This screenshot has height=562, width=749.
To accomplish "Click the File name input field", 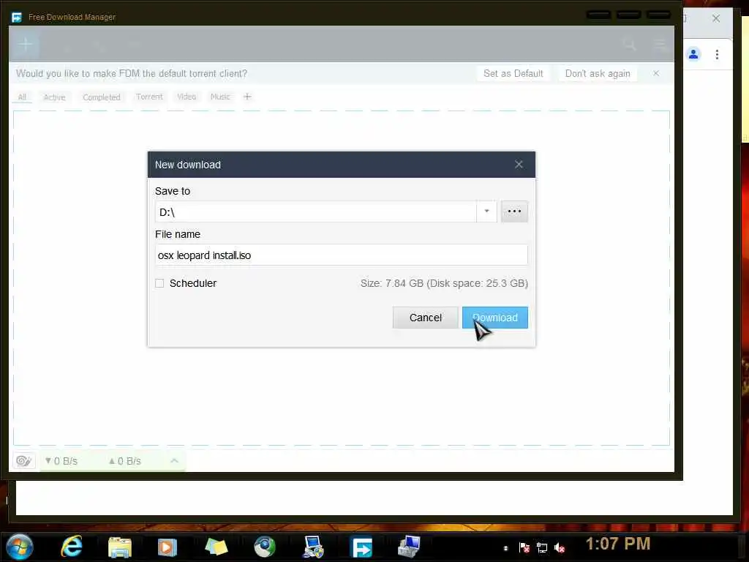I will point(341,255).
